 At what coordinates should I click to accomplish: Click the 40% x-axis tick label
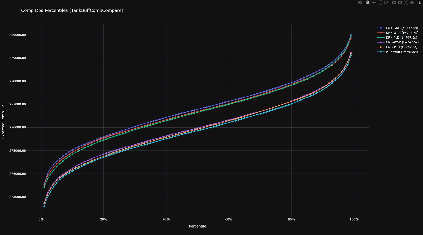click(166, 219)
